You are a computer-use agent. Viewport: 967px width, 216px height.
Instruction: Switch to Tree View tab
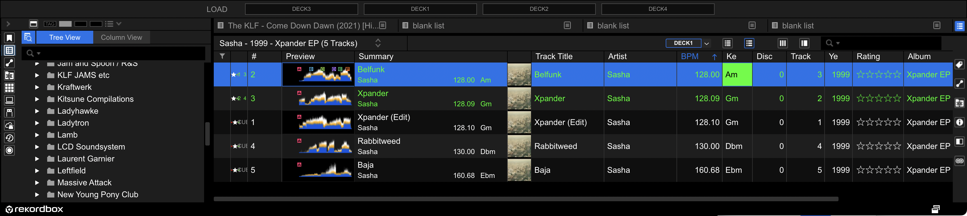tap(65, 38)
